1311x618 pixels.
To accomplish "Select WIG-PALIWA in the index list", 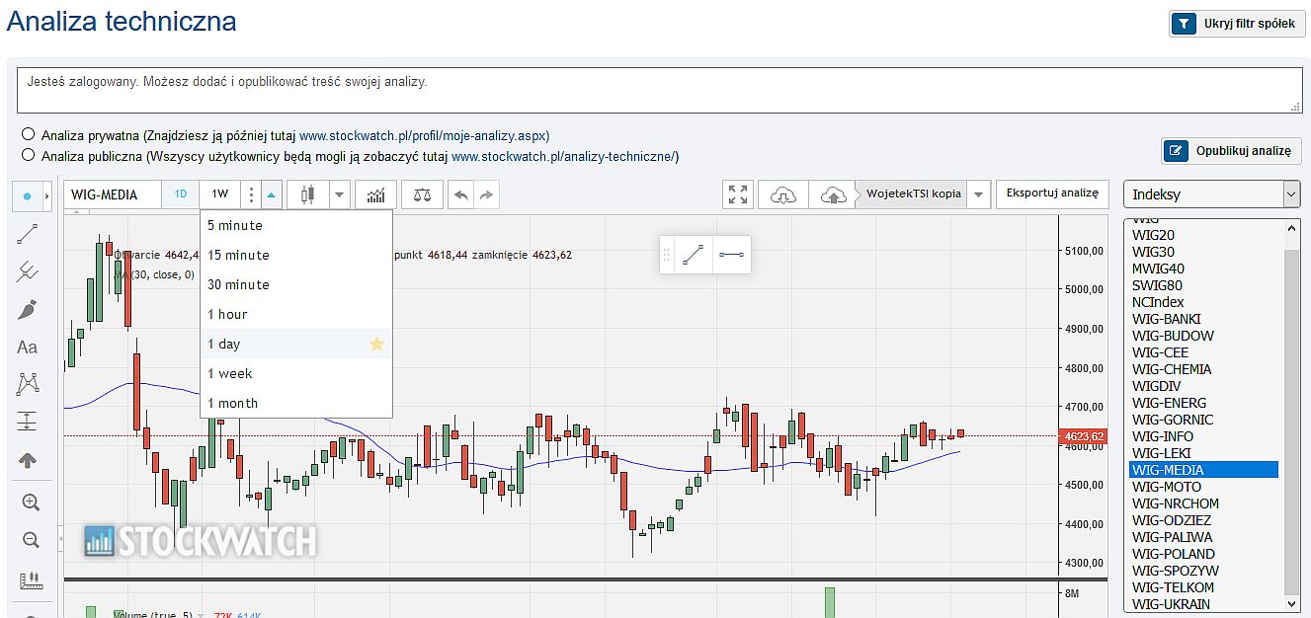I will [1203, 537].
